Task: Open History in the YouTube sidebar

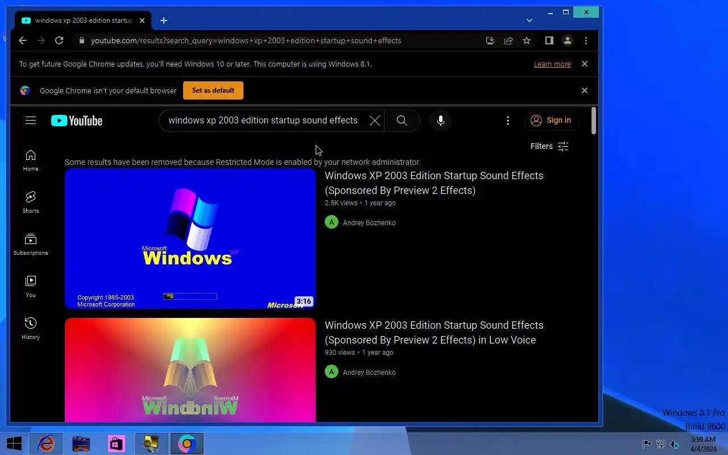Action: coord(31,329)
